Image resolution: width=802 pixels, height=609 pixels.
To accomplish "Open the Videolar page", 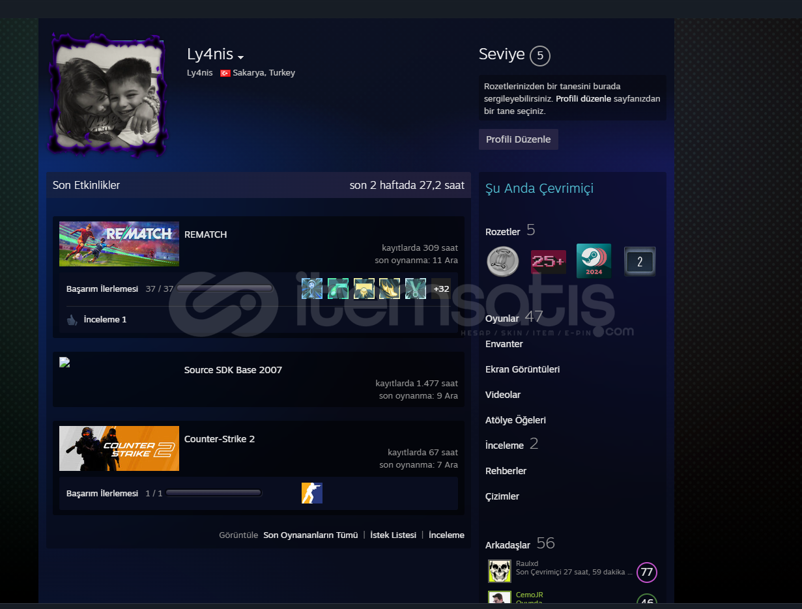I will click(x=503, y=395).
